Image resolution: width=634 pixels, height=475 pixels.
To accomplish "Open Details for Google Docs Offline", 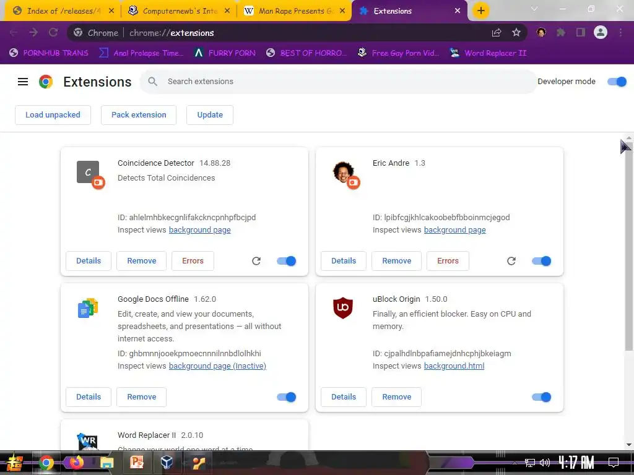I will (x=89, y=397).
